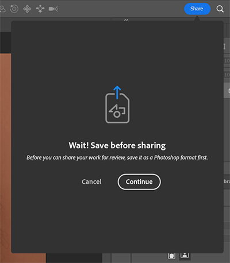Open the search magnifier next to Share
The height and width of the screenshot is (263, 230).
tap(220, 9)
